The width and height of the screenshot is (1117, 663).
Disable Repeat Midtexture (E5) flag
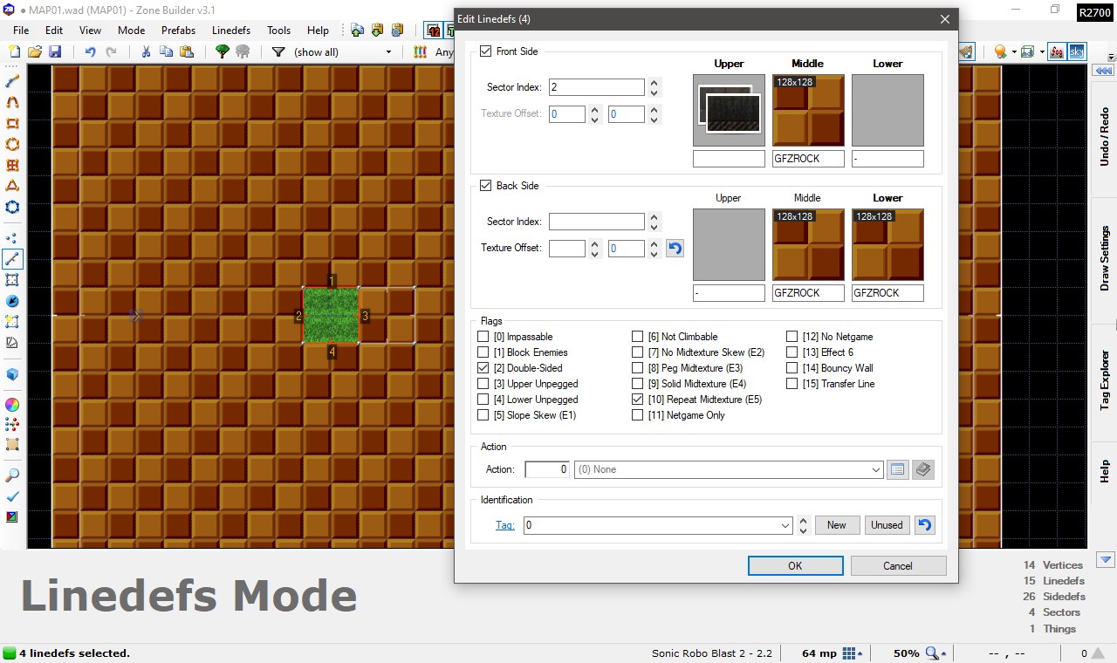click(x=639, y=400)
